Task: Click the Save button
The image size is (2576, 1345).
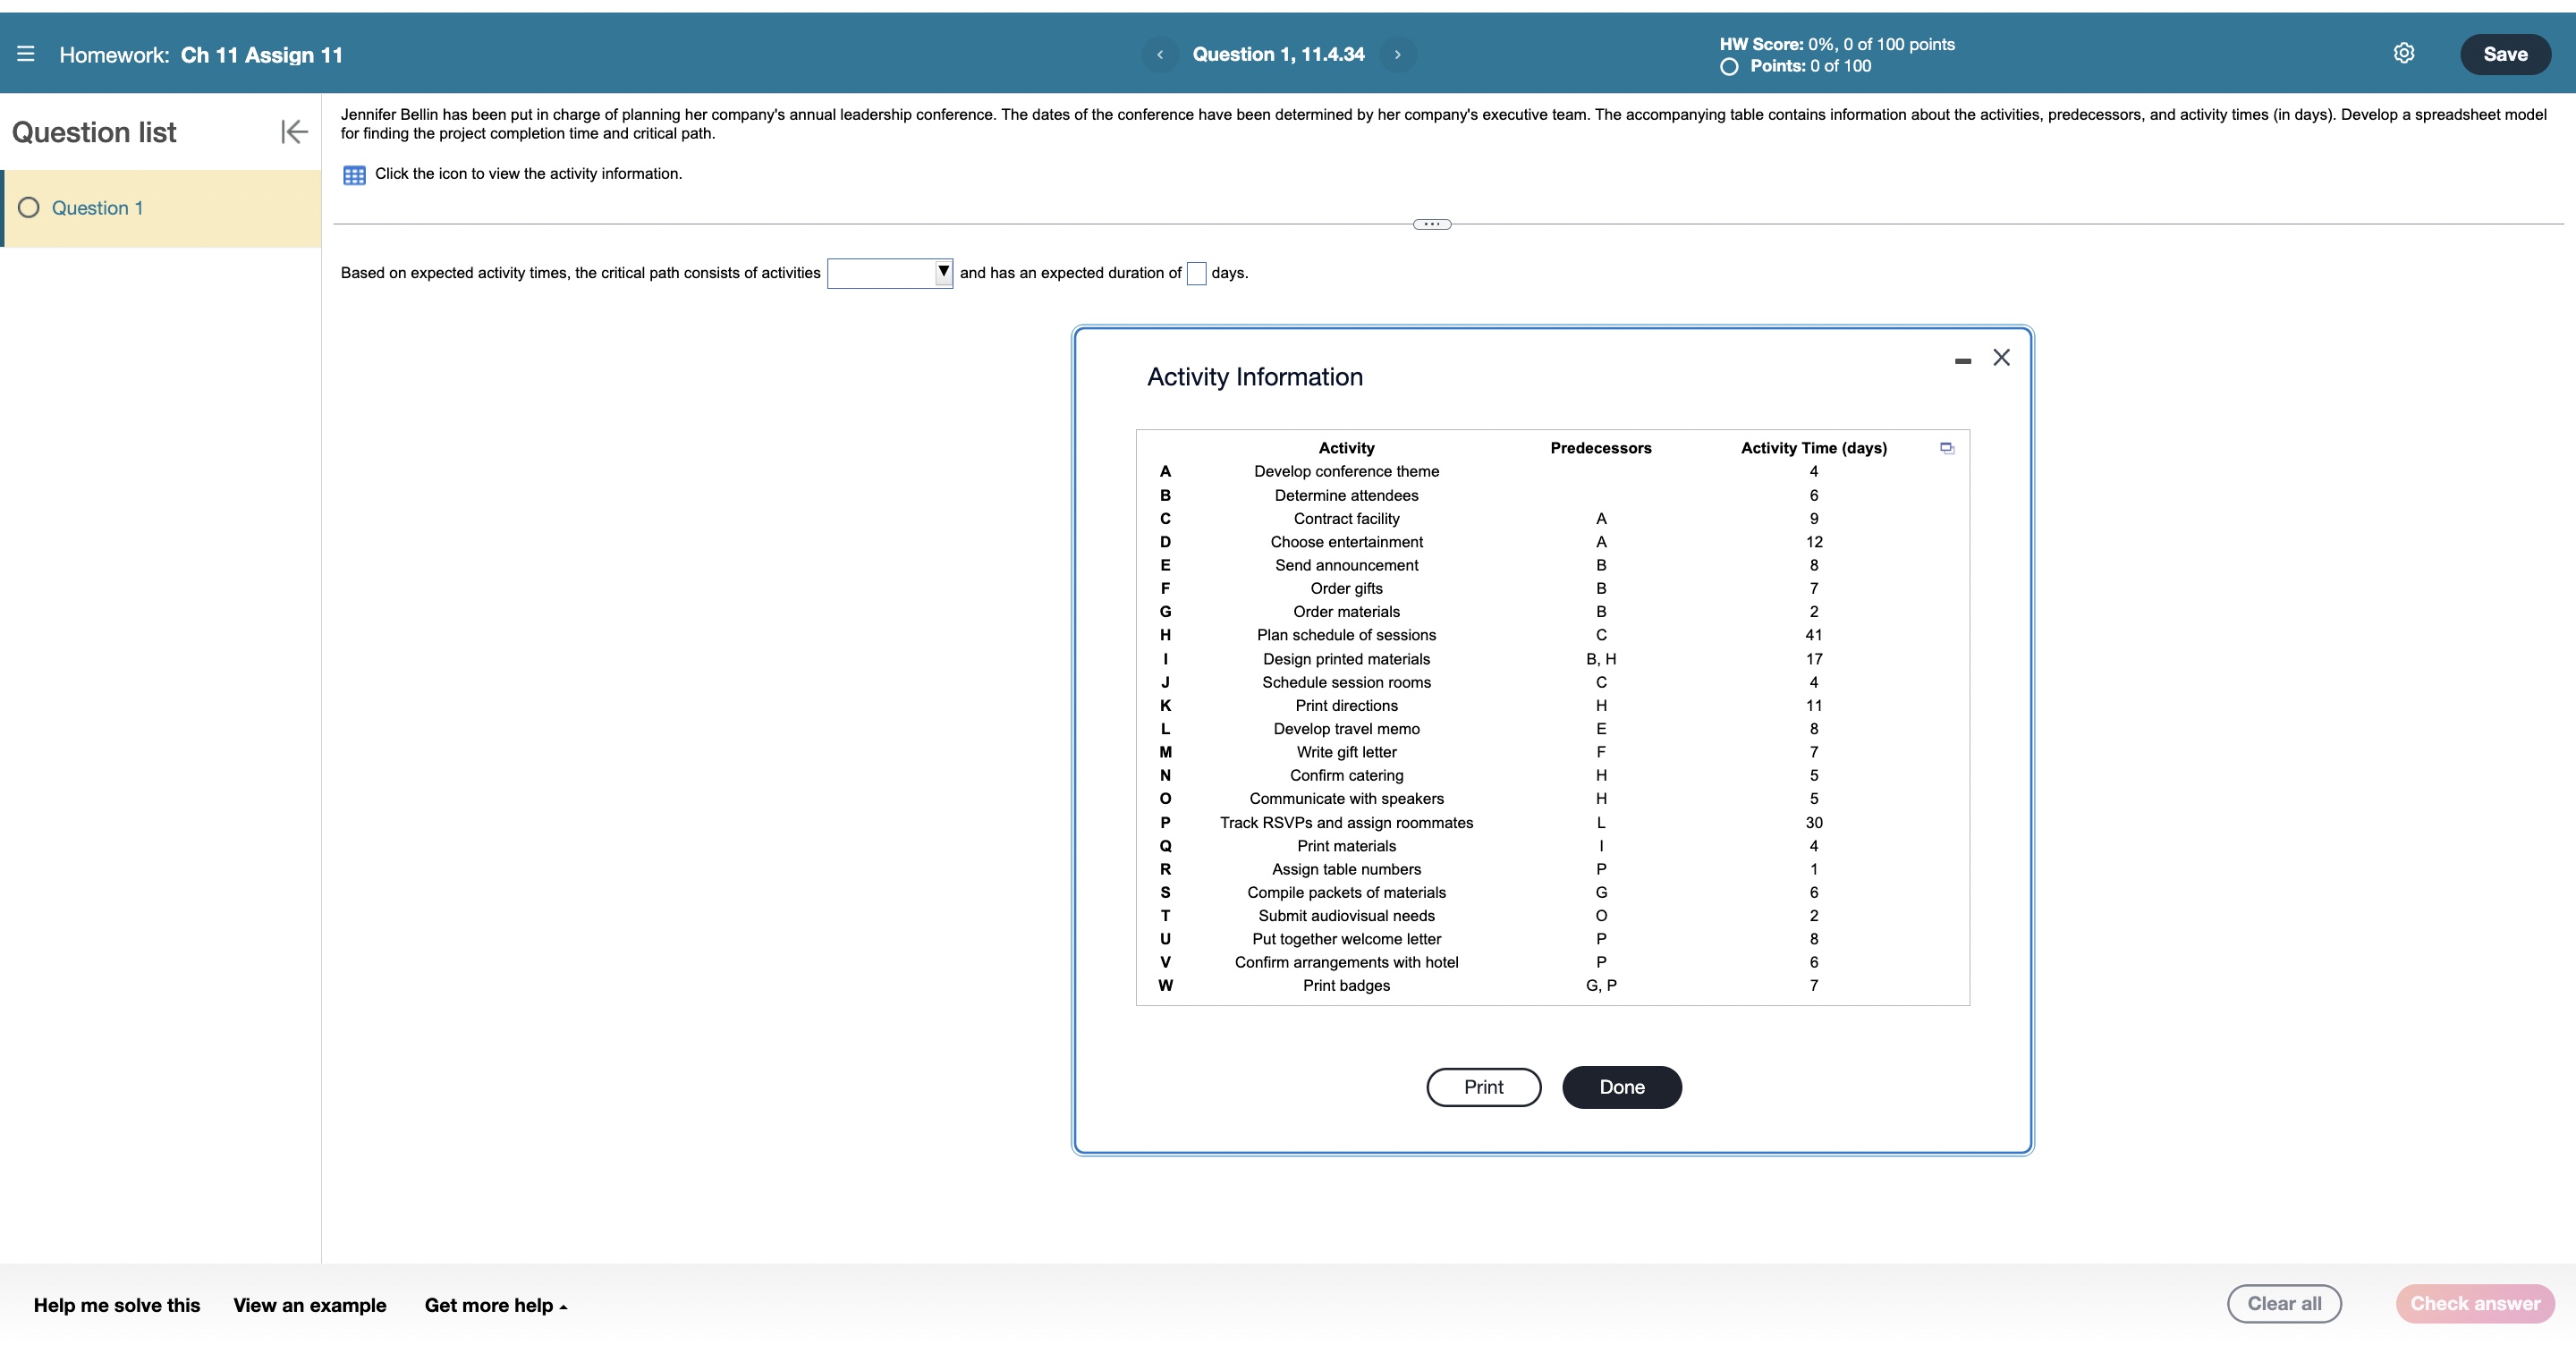Action: pos(2504,54)
